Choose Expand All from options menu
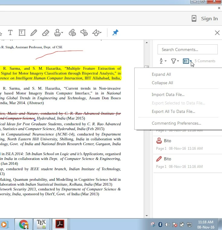 coord(161,74)
